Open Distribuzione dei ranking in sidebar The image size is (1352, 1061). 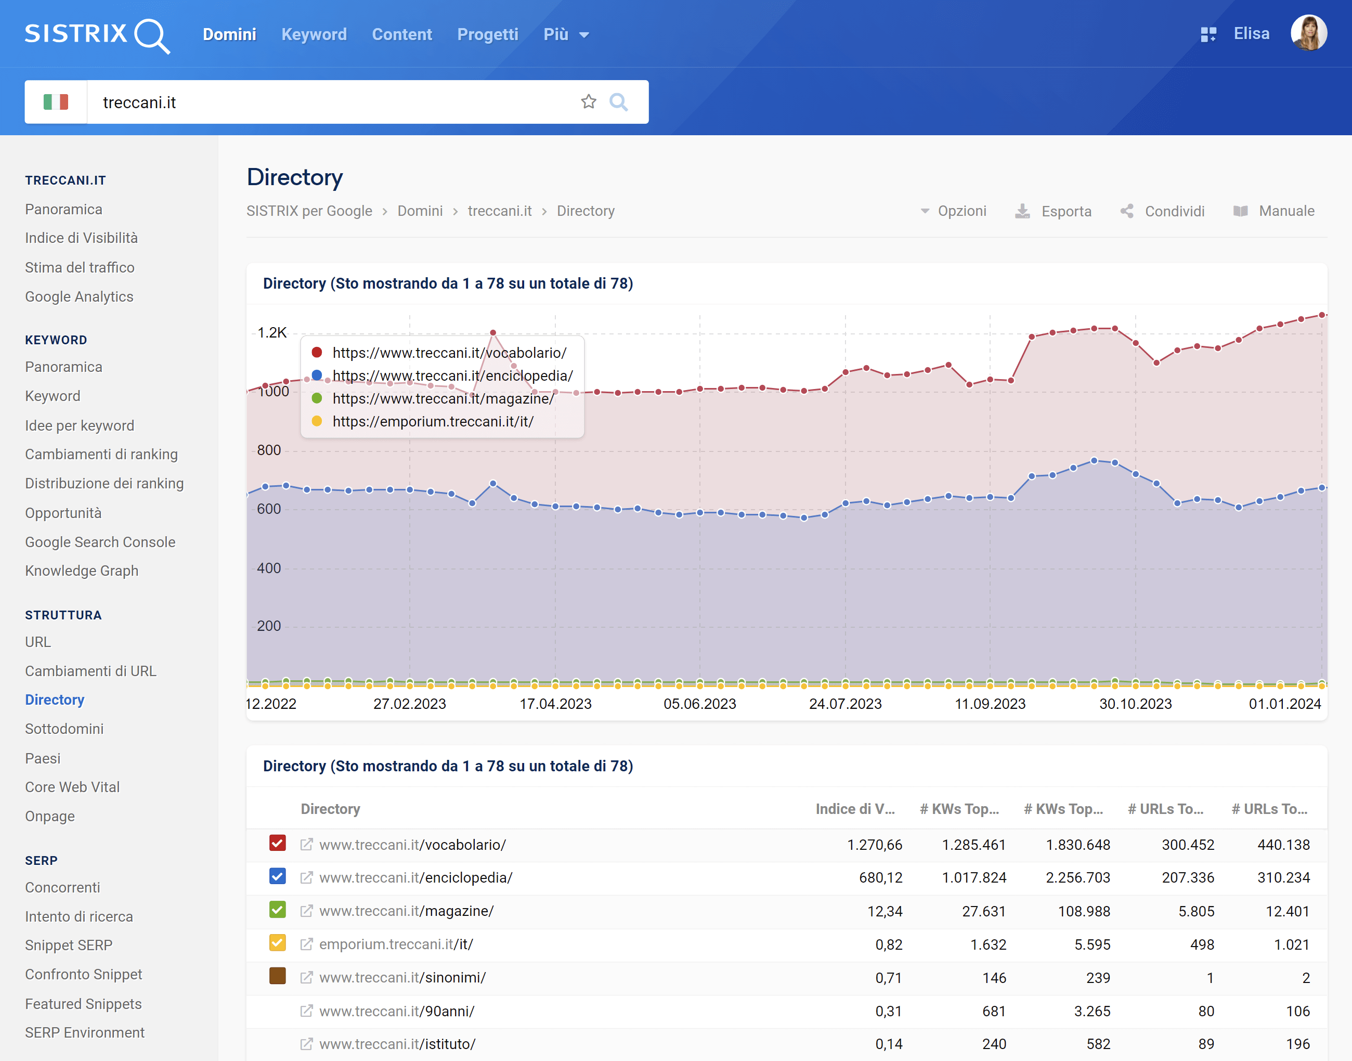[105, 483]
